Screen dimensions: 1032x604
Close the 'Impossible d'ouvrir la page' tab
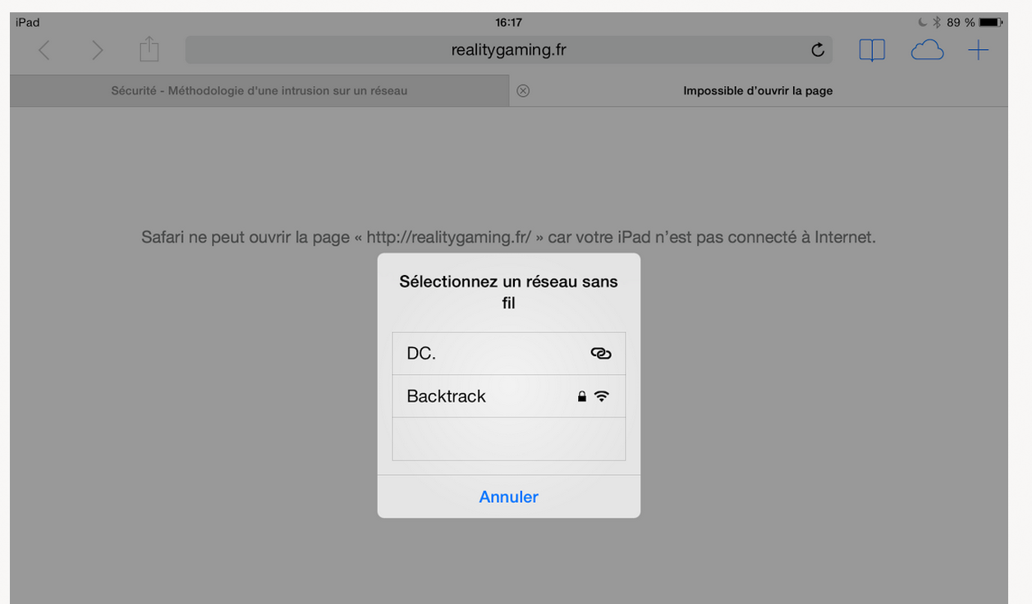point(523,91)
